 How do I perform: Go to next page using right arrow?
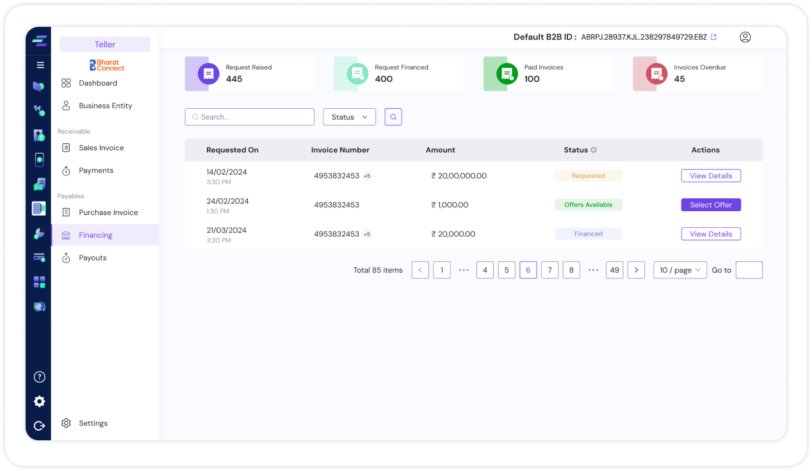(636, 270)
